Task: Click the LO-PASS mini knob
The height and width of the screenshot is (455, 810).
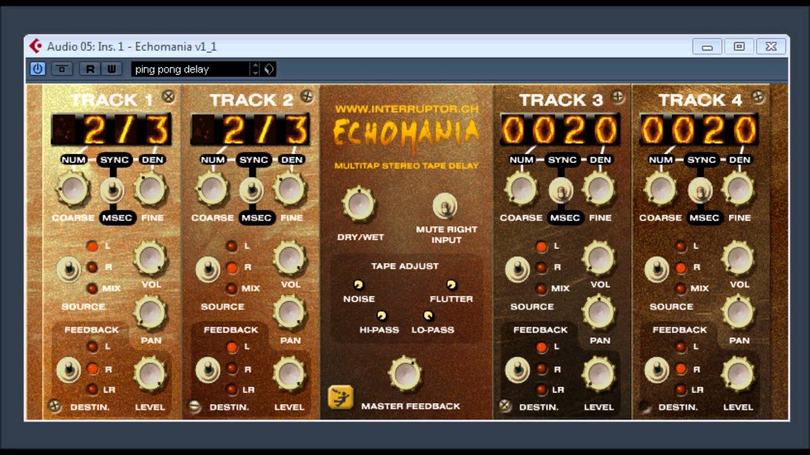Action: (428, 315)
